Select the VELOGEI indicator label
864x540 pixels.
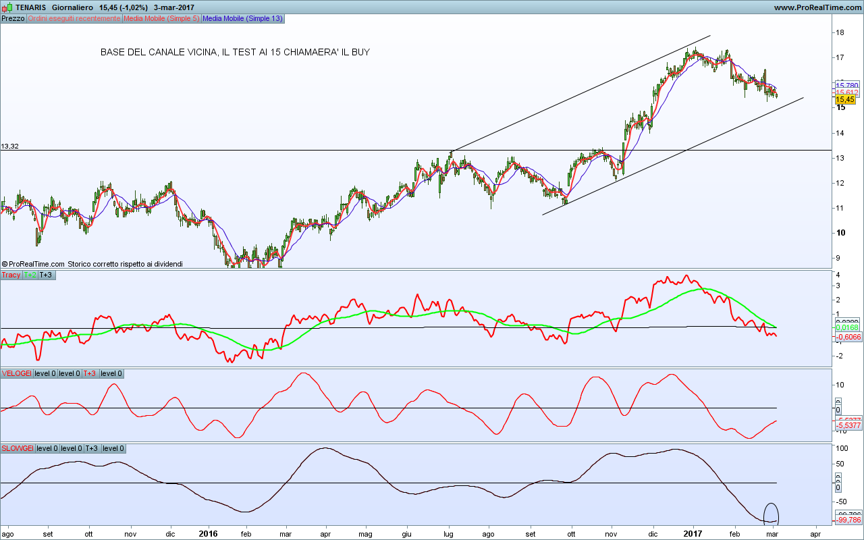16,373
